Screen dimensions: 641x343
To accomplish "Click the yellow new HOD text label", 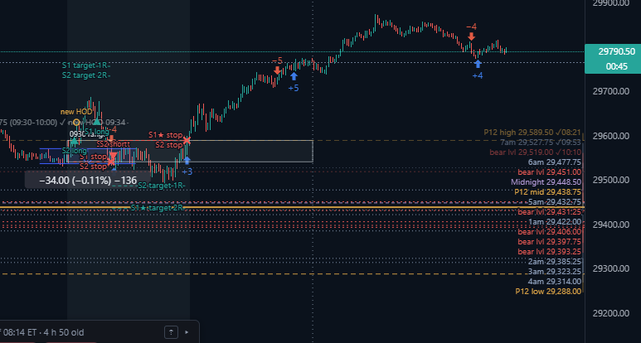I will 76,112.
